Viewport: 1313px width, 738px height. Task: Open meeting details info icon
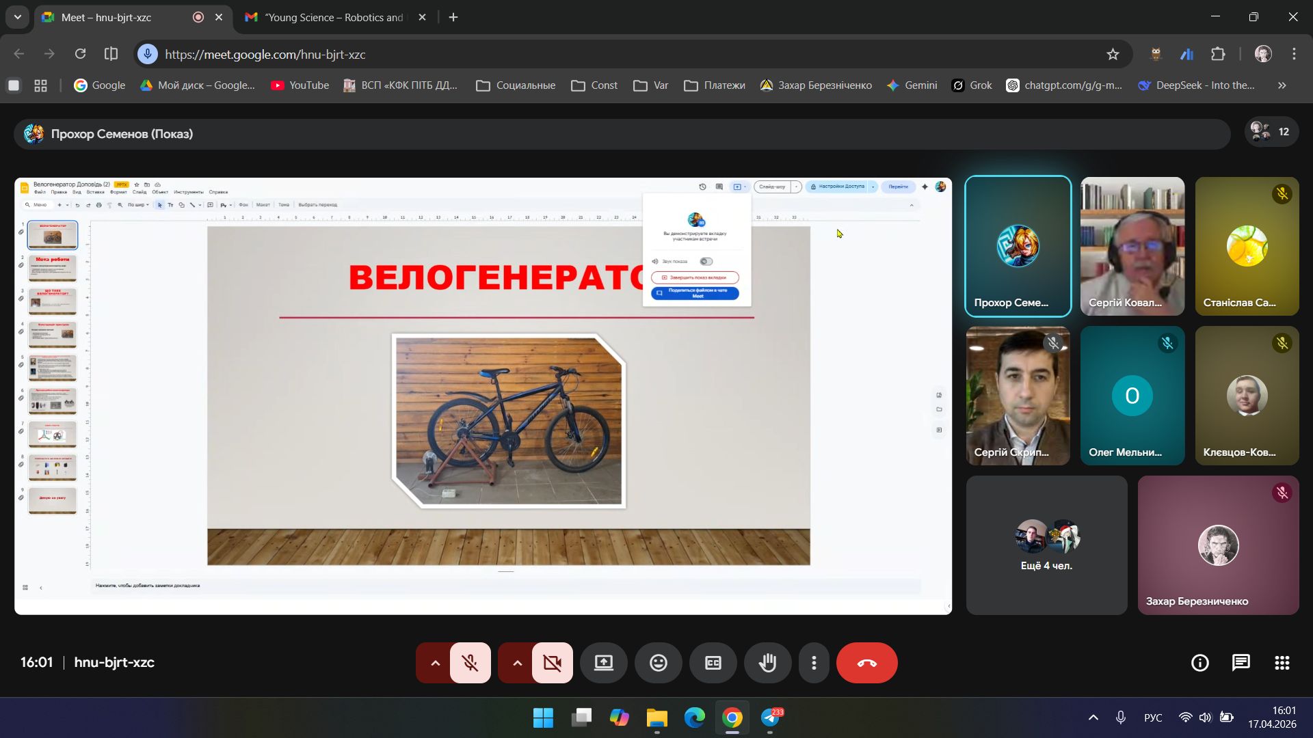(1199, 663)
